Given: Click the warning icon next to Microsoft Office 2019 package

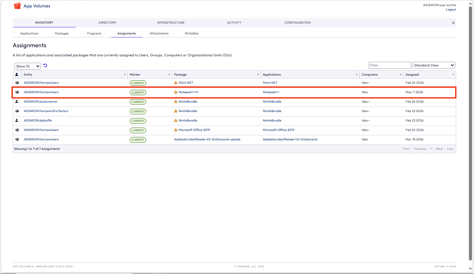Looking at the screenshot, I should coord(176,130).
